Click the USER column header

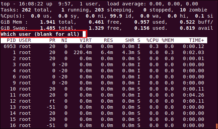[x=25, y=40]
